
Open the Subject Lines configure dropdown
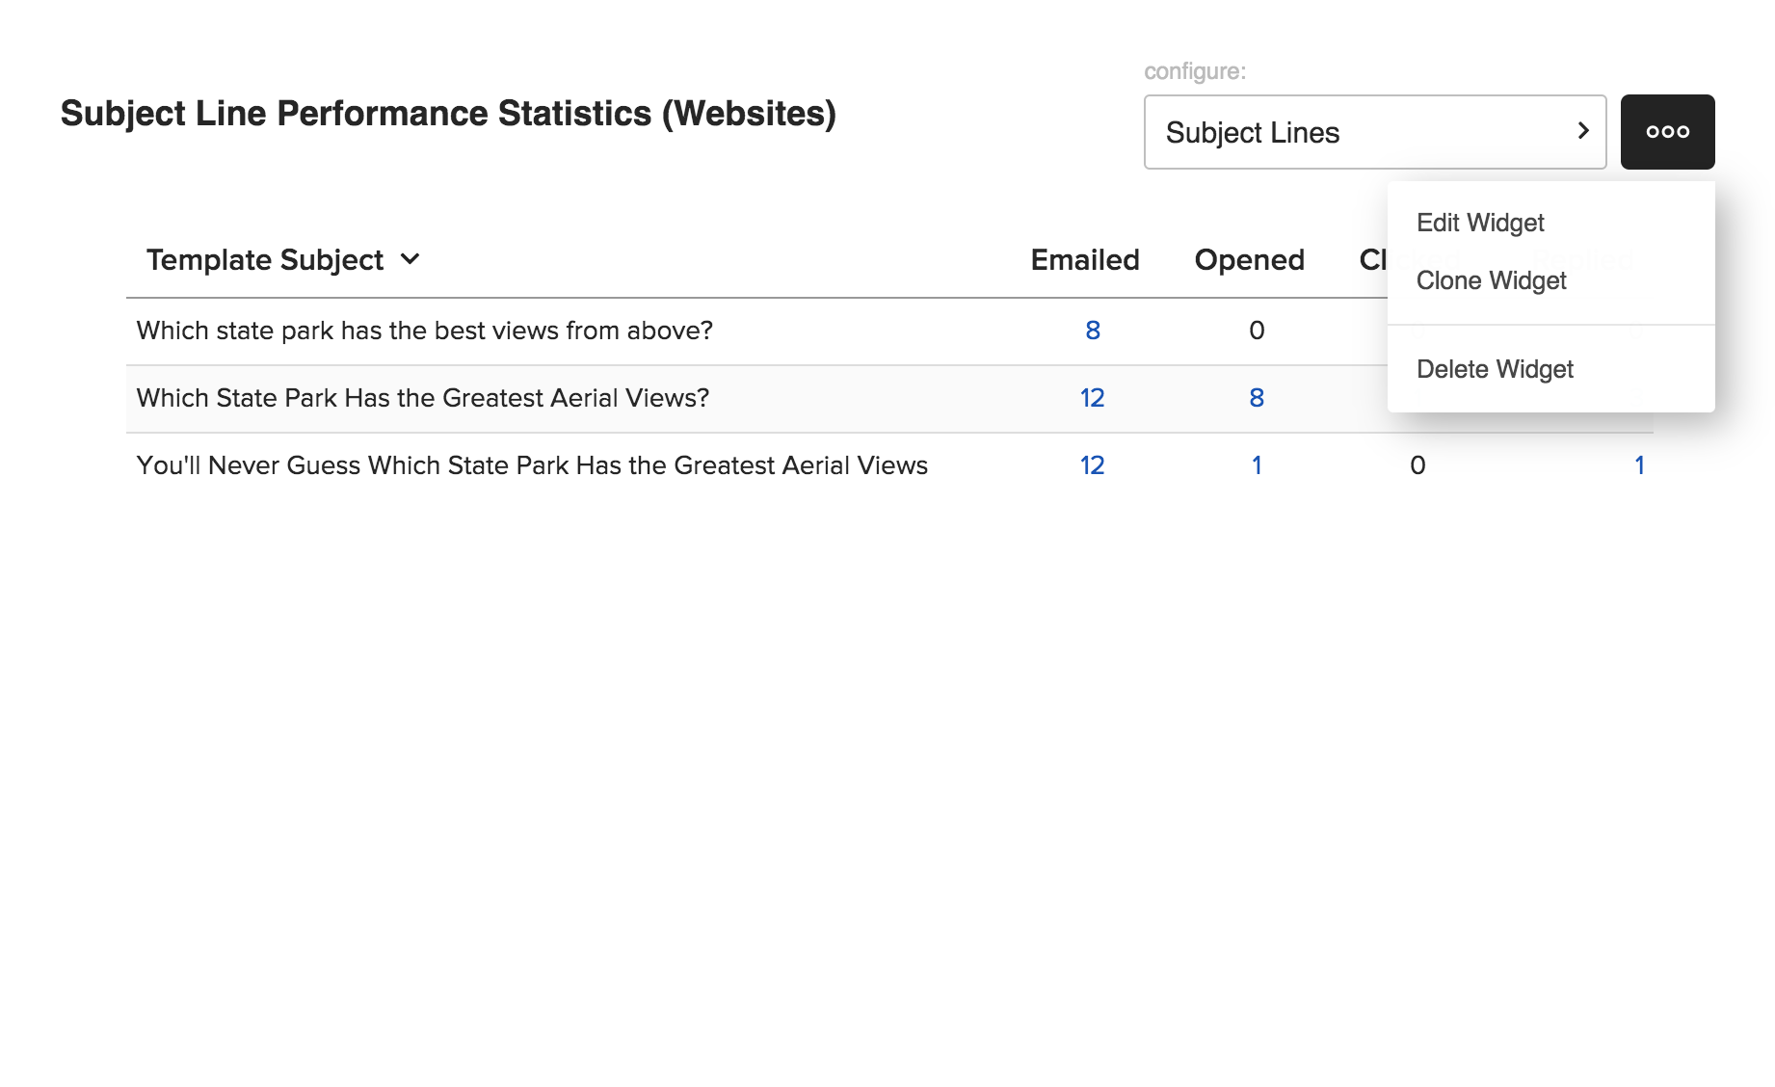pyautogui.click(x=1374, y=132)
